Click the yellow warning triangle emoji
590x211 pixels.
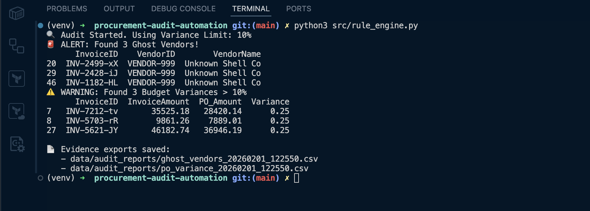(51, 92)
